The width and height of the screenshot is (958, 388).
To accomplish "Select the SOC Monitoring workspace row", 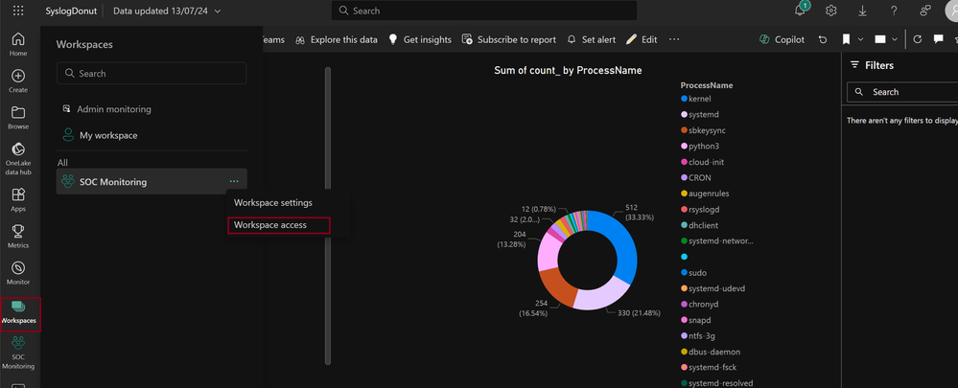I will 152,182.
